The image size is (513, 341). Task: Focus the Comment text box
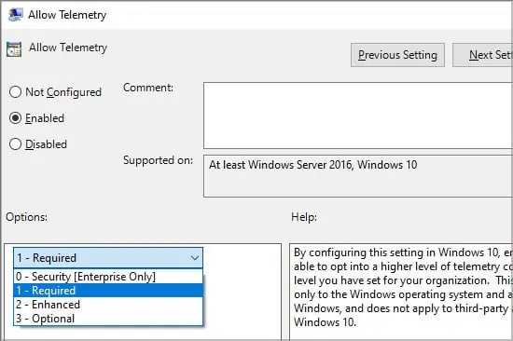pyautogui.click(x=358, y=116)
